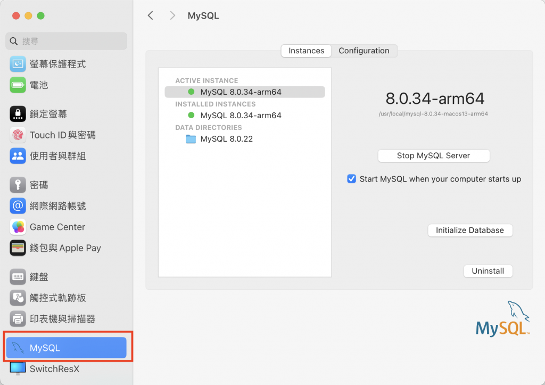Click the MySQL 8.0.22 folder icon
The width and height of the screenshot is (545, 385).
191,139
